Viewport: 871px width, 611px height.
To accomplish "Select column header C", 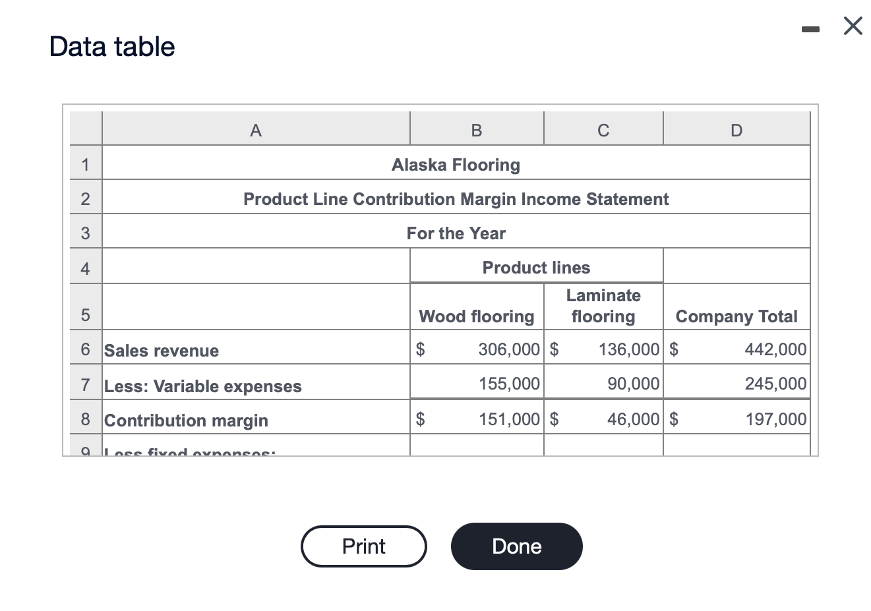I will (x=603, y=129).
